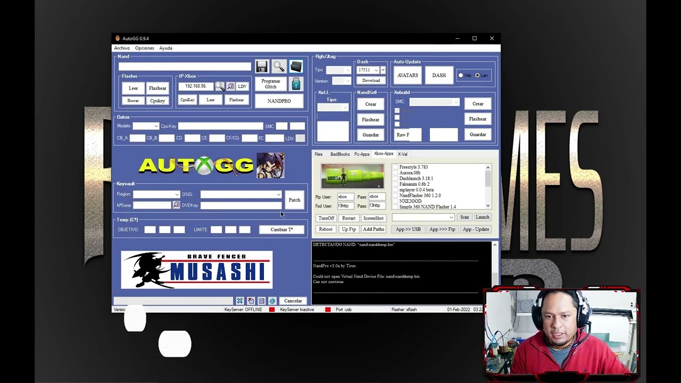Click the Xbox dashboard preview thumbnail
The image size is (681, 383).
352,176
